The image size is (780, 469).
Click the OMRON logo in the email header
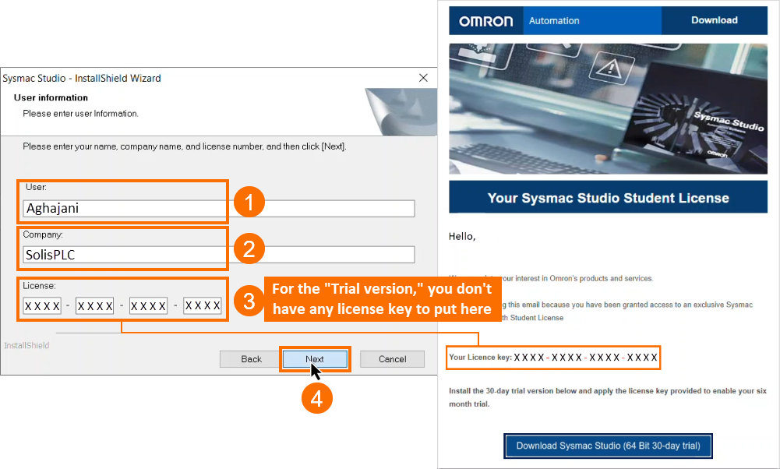point(485,20)
